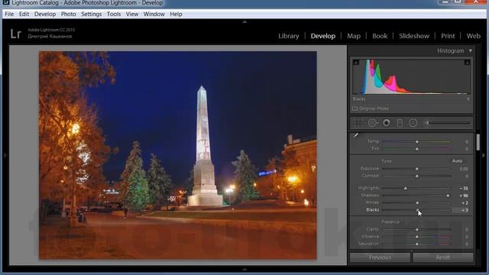This screenshot has width=489, height=275.
Task: Select the Red Eye Correction tool
Action: [x=387, y=123]
